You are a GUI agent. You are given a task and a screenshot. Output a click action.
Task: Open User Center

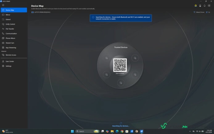pyautogui.click(x=14, y=61)
